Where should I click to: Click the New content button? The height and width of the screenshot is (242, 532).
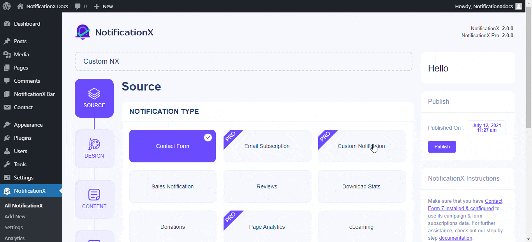click(x=103, y=6)
